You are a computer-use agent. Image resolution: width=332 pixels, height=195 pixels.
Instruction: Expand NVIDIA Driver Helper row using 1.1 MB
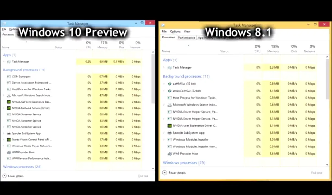pos(164,119)
